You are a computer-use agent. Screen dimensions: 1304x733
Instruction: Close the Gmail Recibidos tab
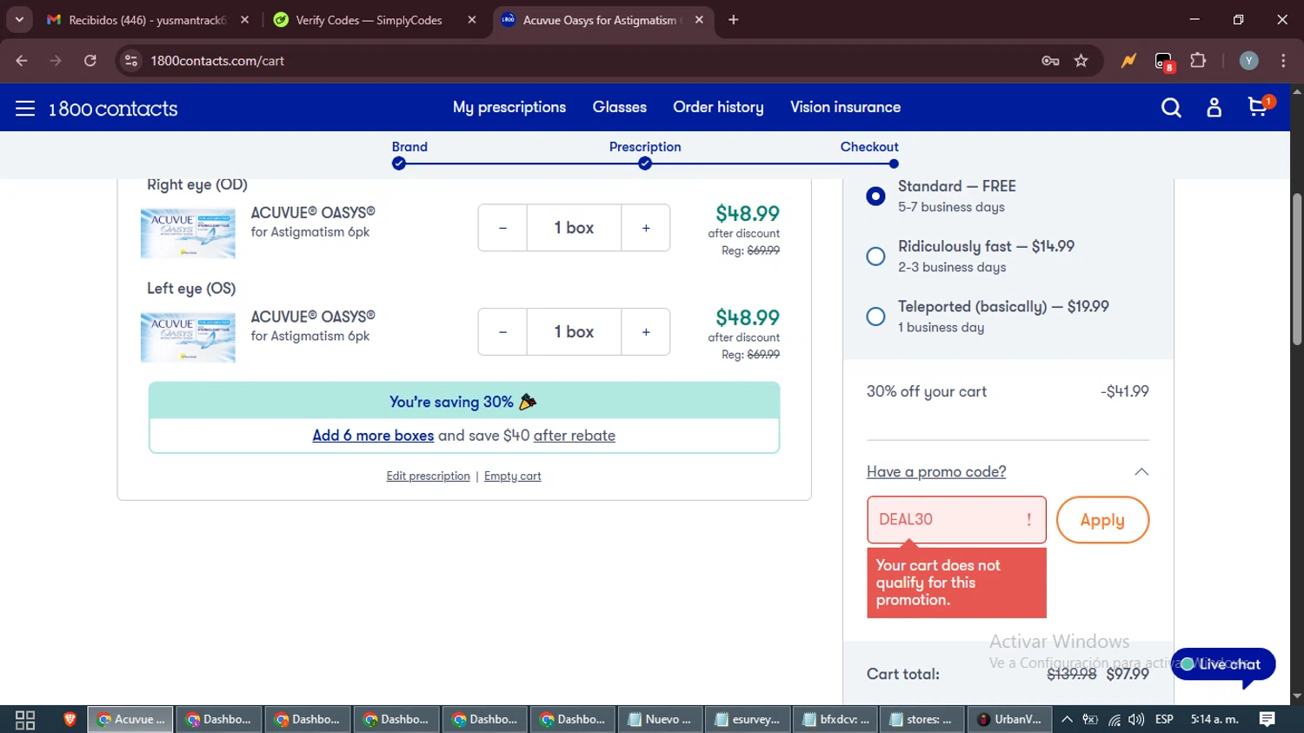pos(245,19)
